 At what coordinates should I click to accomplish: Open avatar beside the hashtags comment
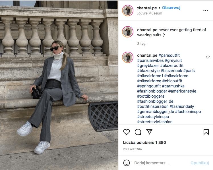click(x=128, y=57)
